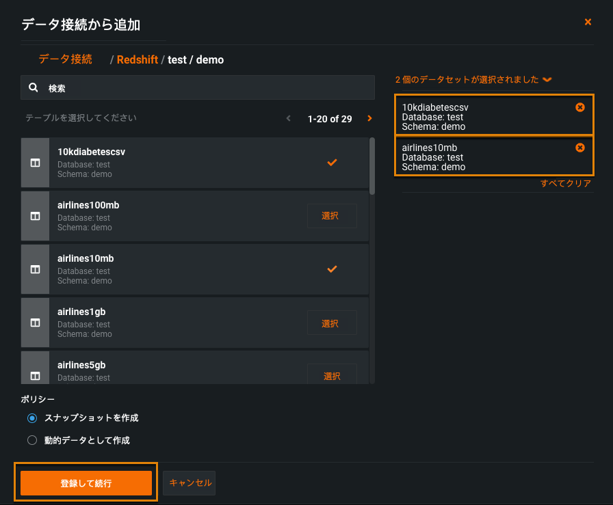Click the table icon for 10kdiabetescsv

pyautogui.click(x=35, y=163)
